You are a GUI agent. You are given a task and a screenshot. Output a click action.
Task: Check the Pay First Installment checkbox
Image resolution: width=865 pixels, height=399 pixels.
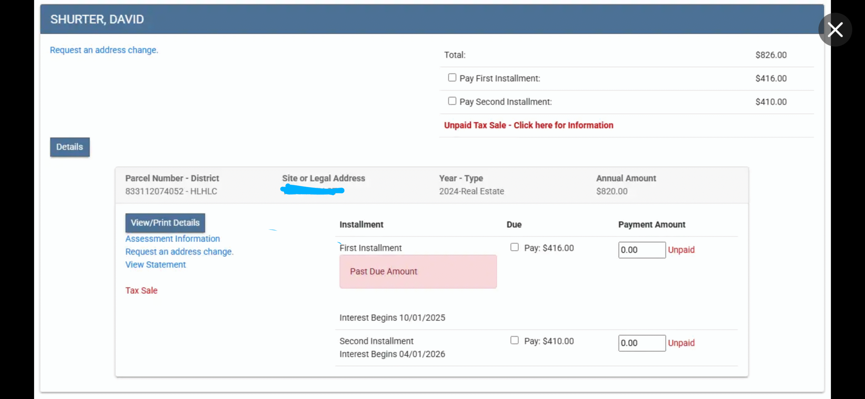452,78
